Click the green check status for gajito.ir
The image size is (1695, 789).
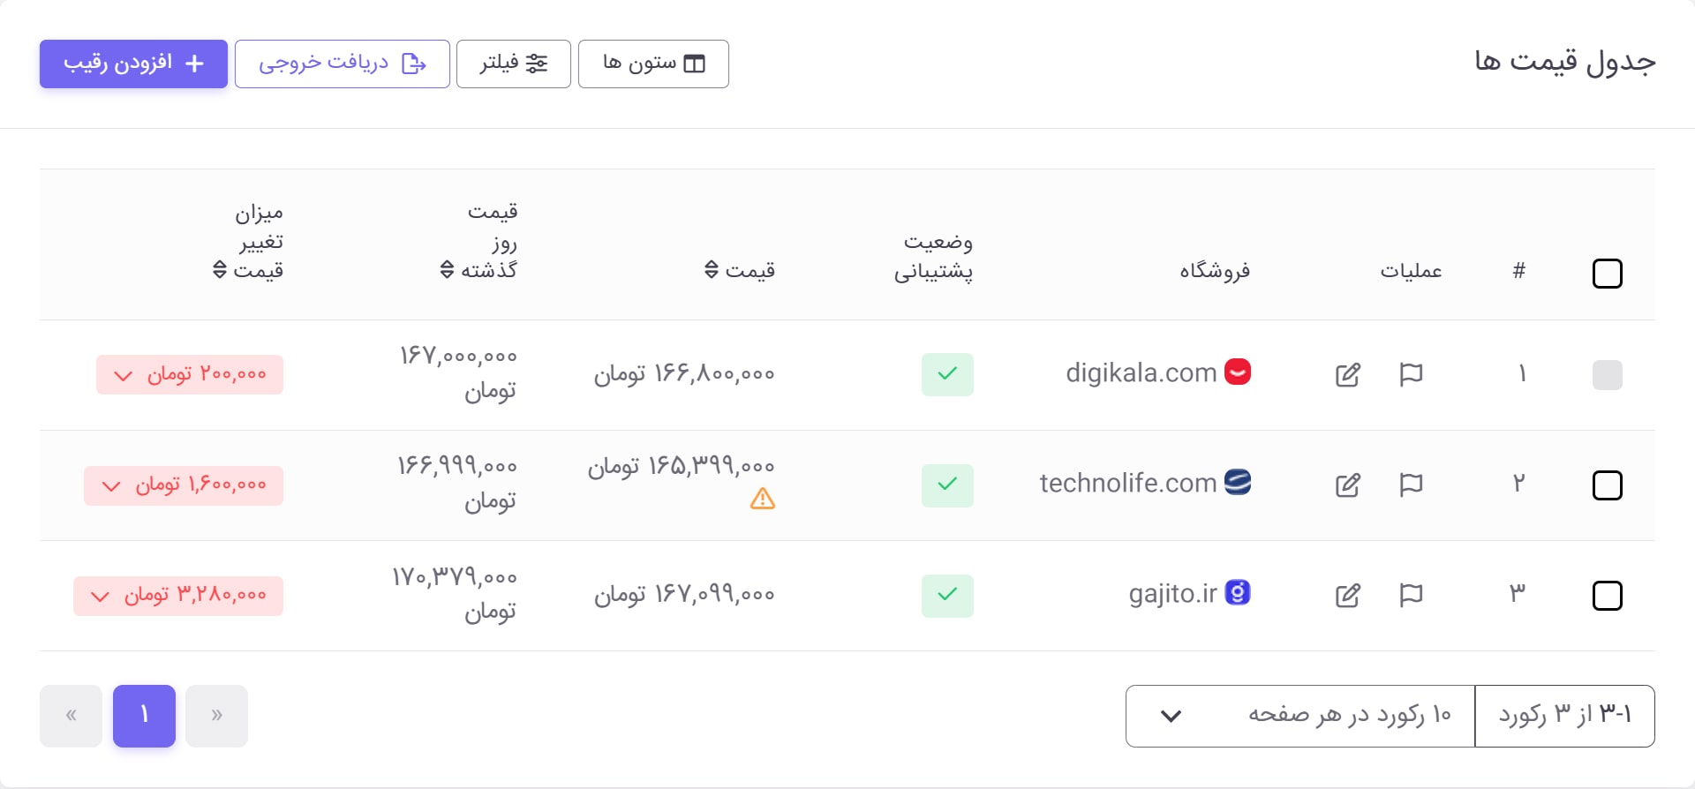coord(948,596)
